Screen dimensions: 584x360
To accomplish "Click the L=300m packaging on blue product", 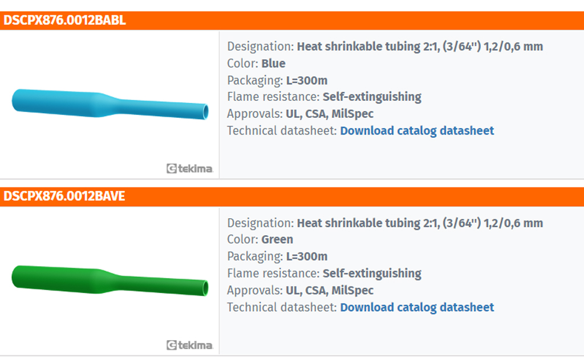I will [x=306, y=81].
